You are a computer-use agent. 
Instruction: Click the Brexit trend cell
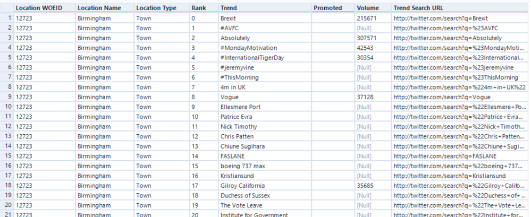[265, 18]
